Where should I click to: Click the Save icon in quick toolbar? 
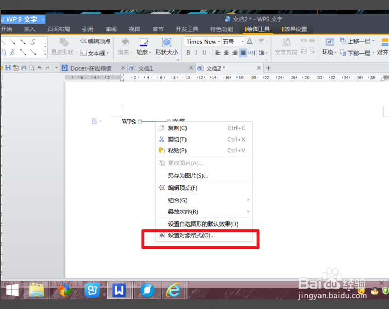(8, 67)
